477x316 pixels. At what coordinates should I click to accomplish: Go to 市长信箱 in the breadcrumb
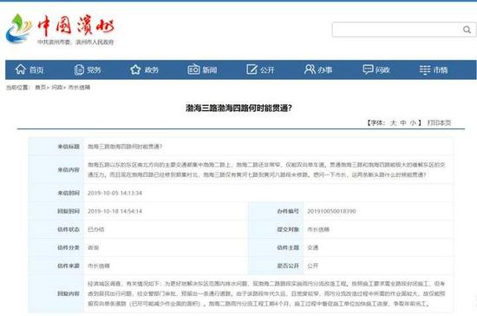coord(79,88)
